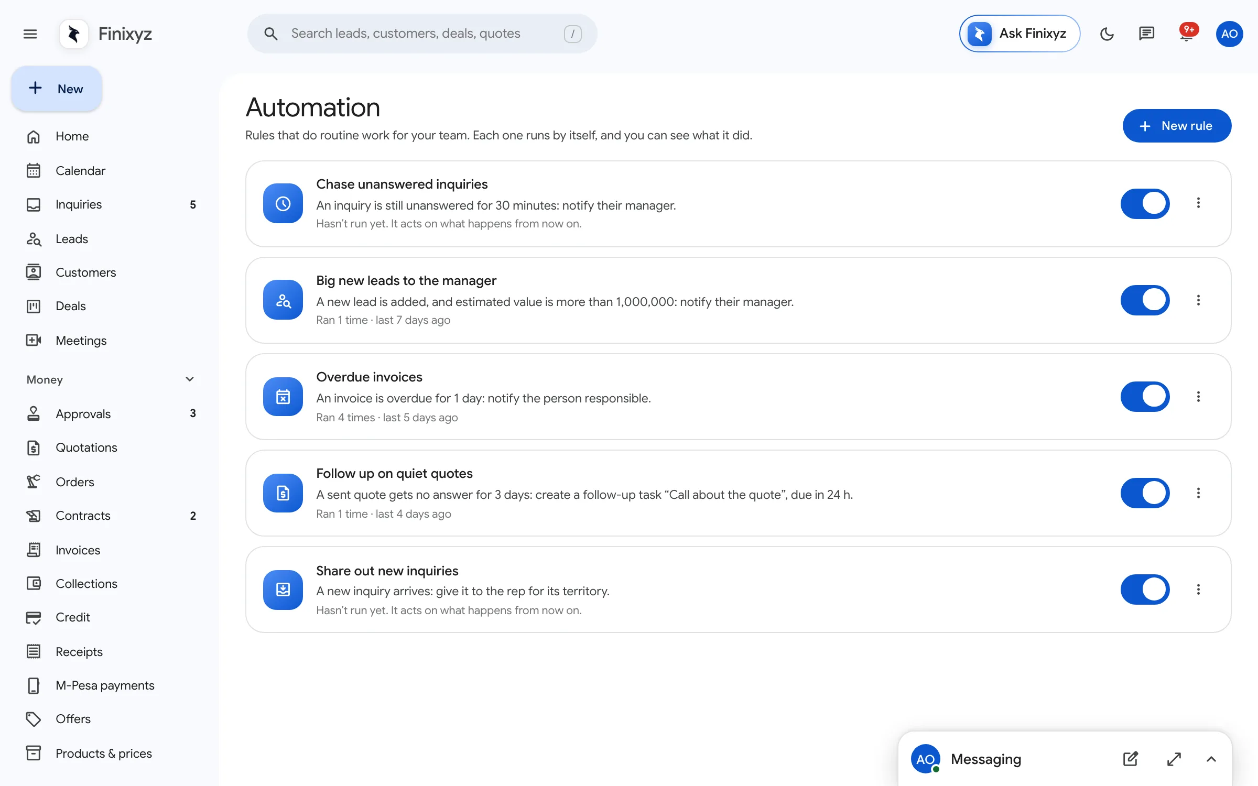Open the AO profile avatar menu
The image size is (1258, 786).
point(1229,34)
